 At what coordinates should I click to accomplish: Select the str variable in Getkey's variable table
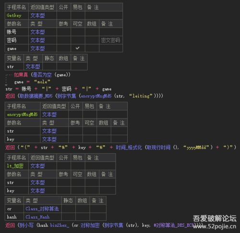coord(14,66)
